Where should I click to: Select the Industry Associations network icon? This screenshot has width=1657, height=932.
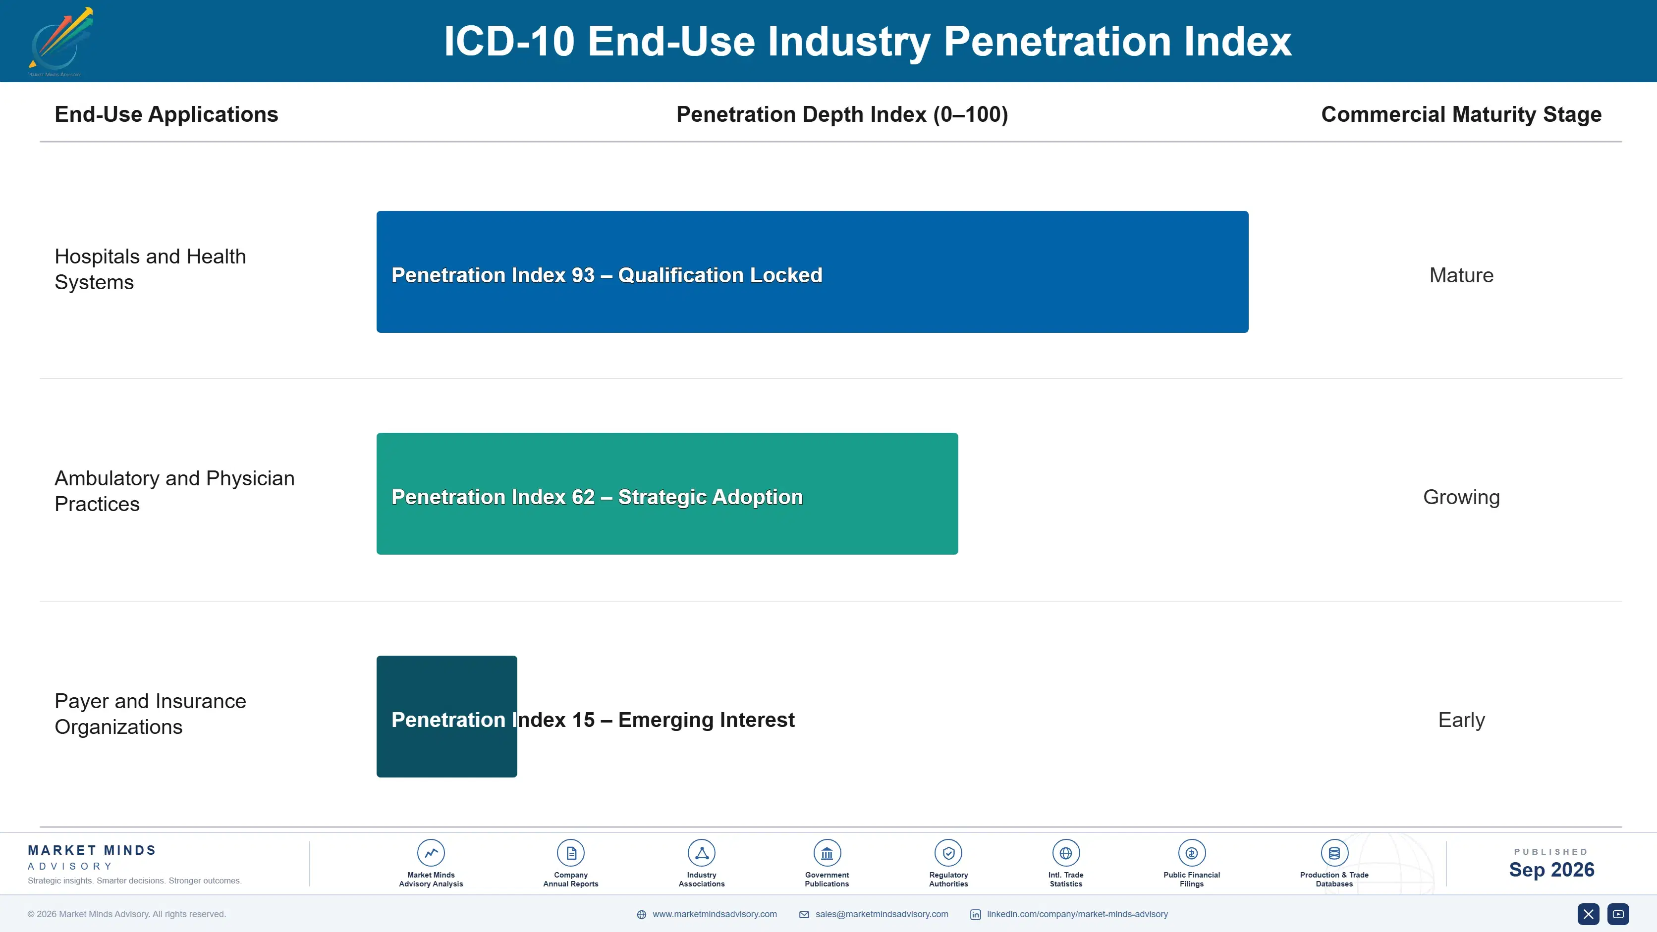(701, 853)
